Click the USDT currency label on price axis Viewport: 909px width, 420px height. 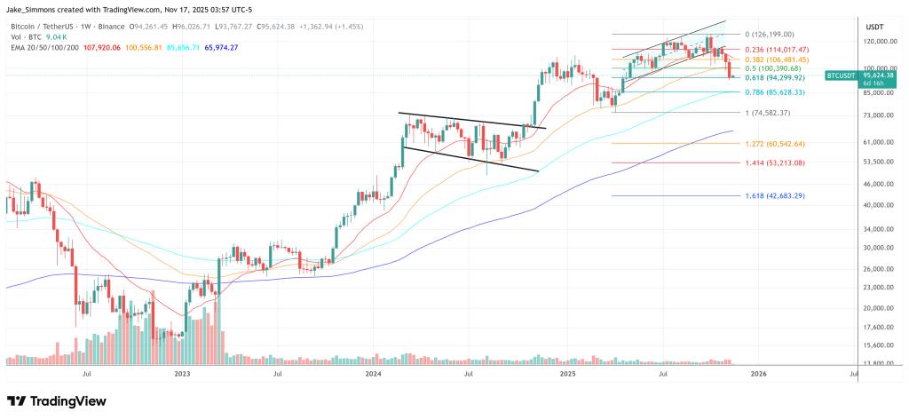876,28
